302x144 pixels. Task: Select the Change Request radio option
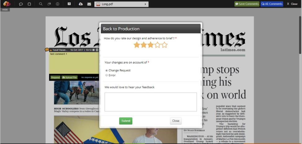click(x=107, y=70)
